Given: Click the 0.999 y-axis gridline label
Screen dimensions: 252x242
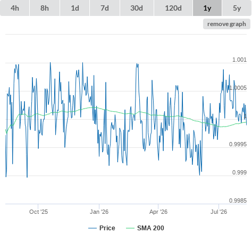Looking at the screenshot, I should [239, 172].
